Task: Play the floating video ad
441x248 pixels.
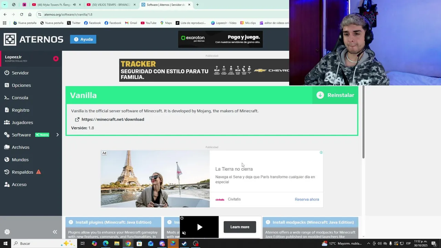Action: click(199, 227)
